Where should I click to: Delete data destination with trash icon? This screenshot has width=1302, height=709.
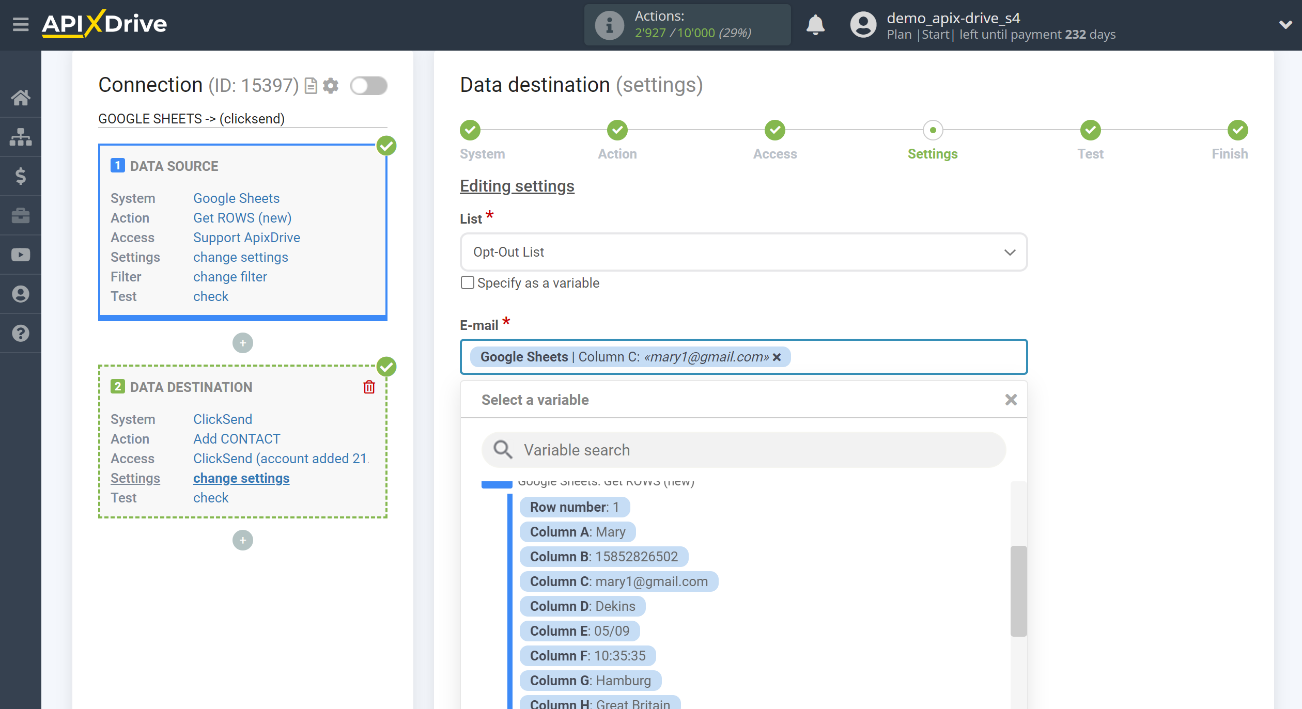[x=369, y=387]
